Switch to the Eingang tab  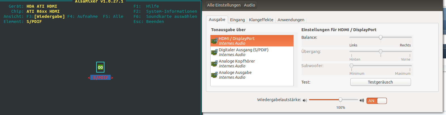pyautogui.click(x=237, y=20)
